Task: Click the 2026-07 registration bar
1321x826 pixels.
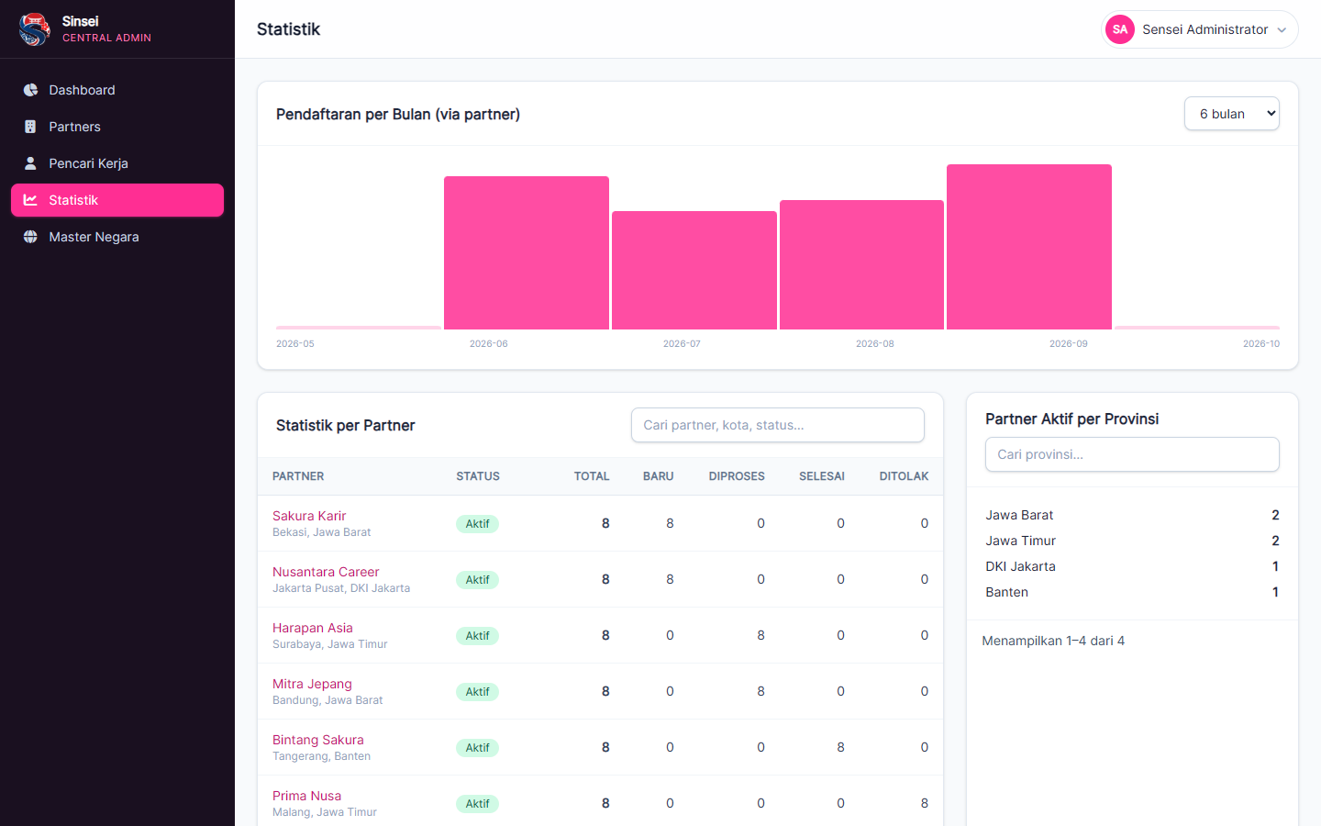Action: tap(694, 270)
